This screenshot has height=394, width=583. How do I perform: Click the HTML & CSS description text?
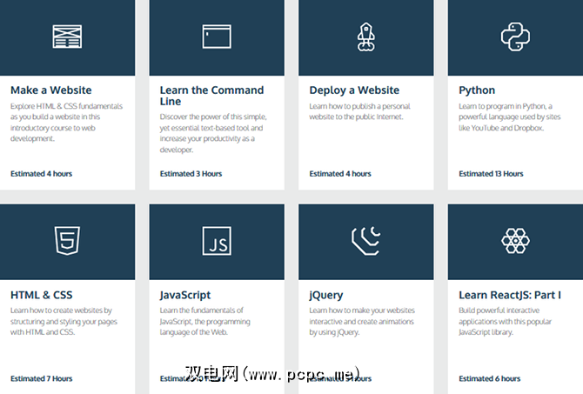[x=64, y=321]
